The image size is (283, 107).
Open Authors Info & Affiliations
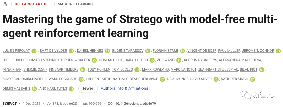tap(124, 88)
